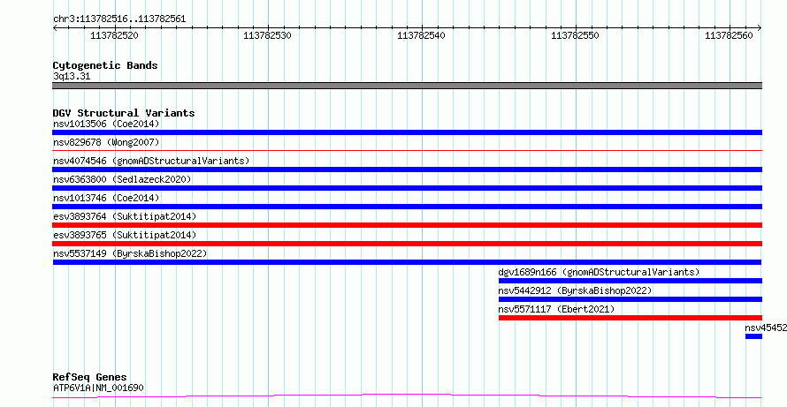
Task: Click the nsv1013506 (Coe2014) variant label
Action: tap(106, 124)
